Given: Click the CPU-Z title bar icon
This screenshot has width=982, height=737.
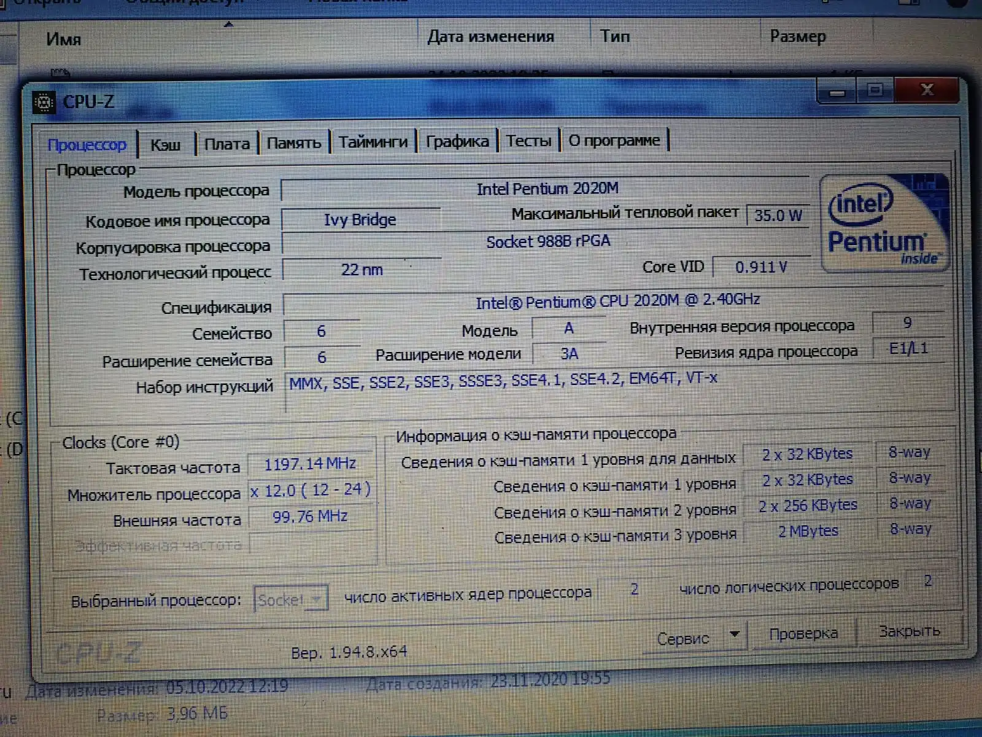Looking at the screenshot, I should [x=44, y=102].
